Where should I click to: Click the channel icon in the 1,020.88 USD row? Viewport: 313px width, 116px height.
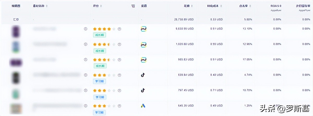tap(143, 45)
